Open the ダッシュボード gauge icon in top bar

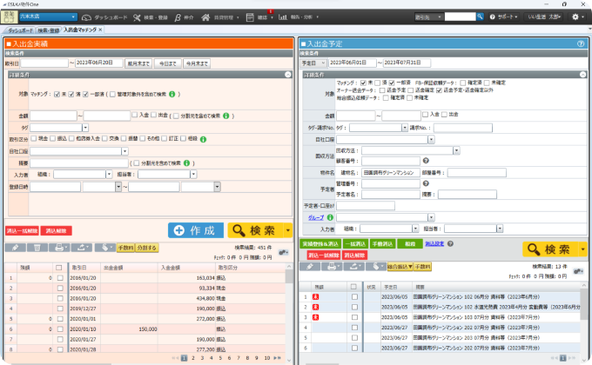(86, 17)
